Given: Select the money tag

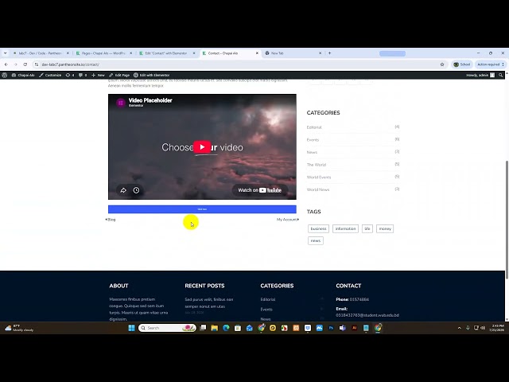Looking at the screenshot, I should [385, 228].
